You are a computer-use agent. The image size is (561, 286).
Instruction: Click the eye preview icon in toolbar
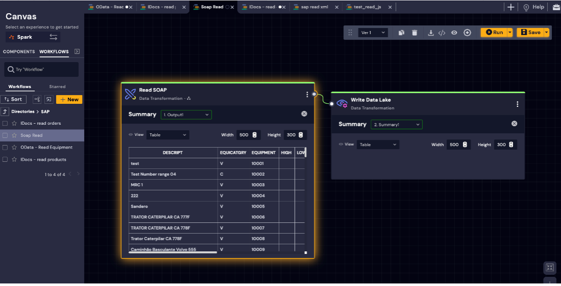tap(454, 33)
